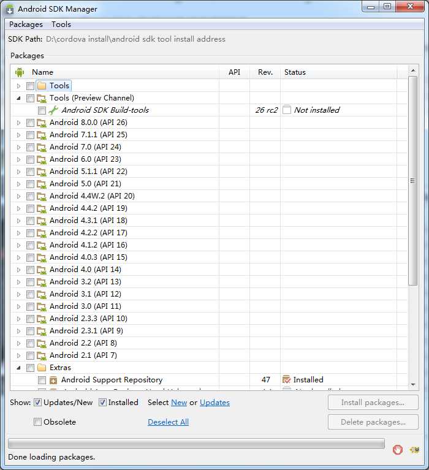Click the Android Support Repository package icon

point(53,381)
